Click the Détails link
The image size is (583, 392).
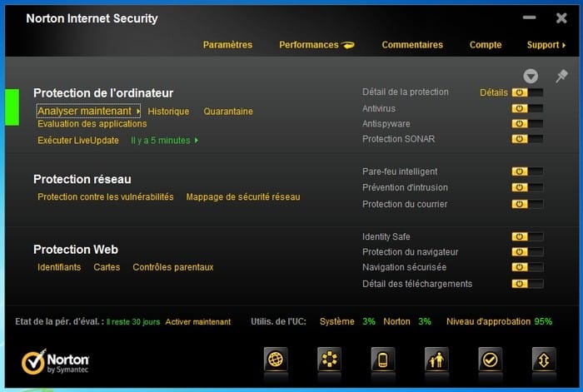(494, 92)
